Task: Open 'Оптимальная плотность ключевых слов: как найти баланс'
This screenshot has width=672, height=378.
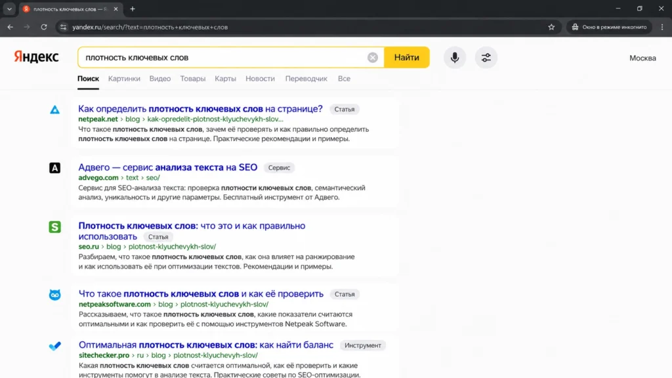Action: click(205, 345)
